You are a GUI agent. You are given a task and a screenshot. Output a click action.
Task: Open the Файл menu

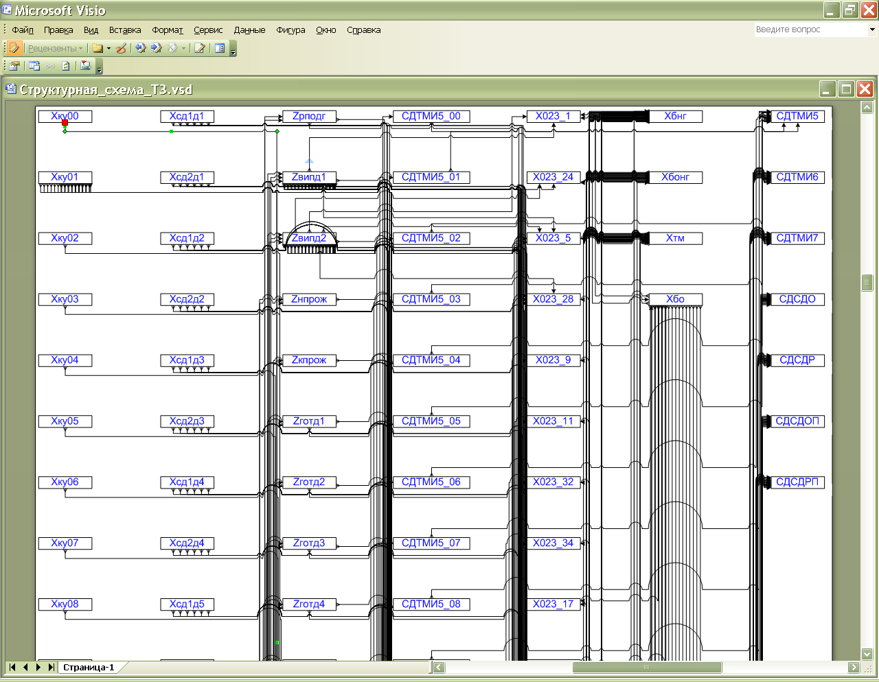tap(23, 30)
